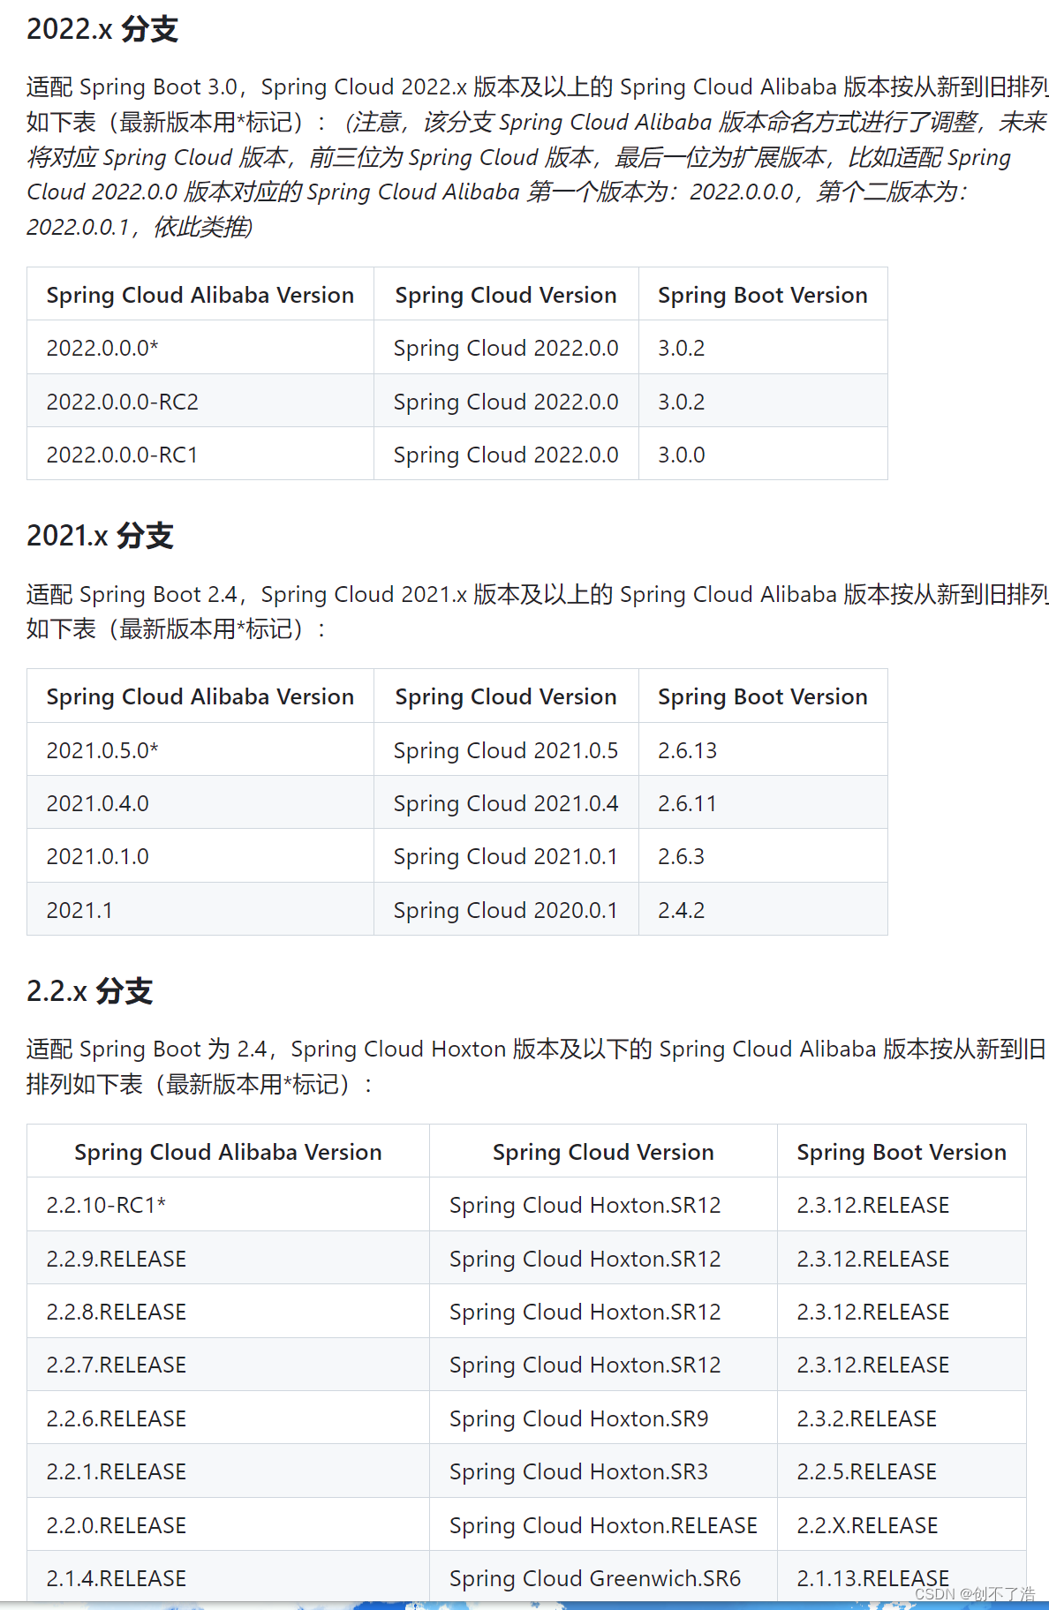Click 'Spring Cloud Alibaba Version' header in 2.2.x table
1049x1610 pixels.
(228, 1152)
